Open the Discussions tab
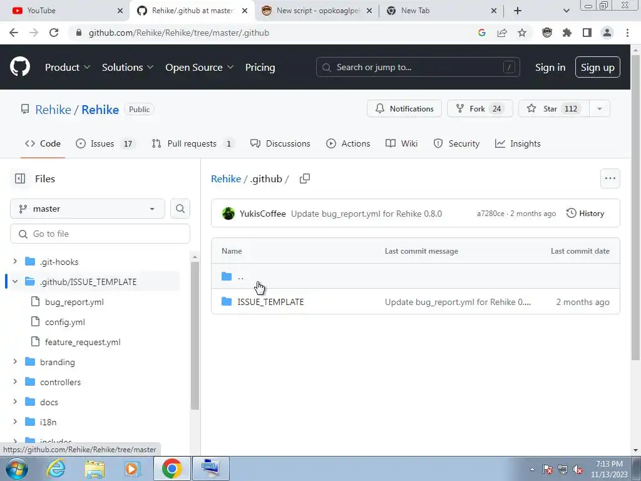 tap(280, 143)
